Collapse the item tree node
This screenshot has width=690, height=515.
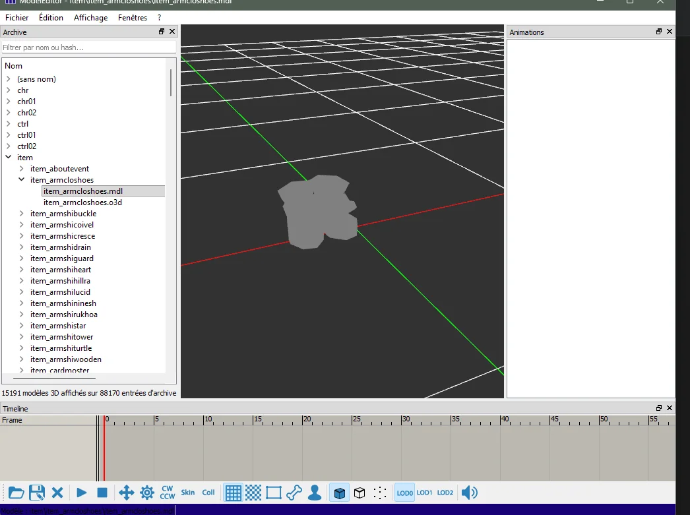pyautogui.click(x=9, y=157)
